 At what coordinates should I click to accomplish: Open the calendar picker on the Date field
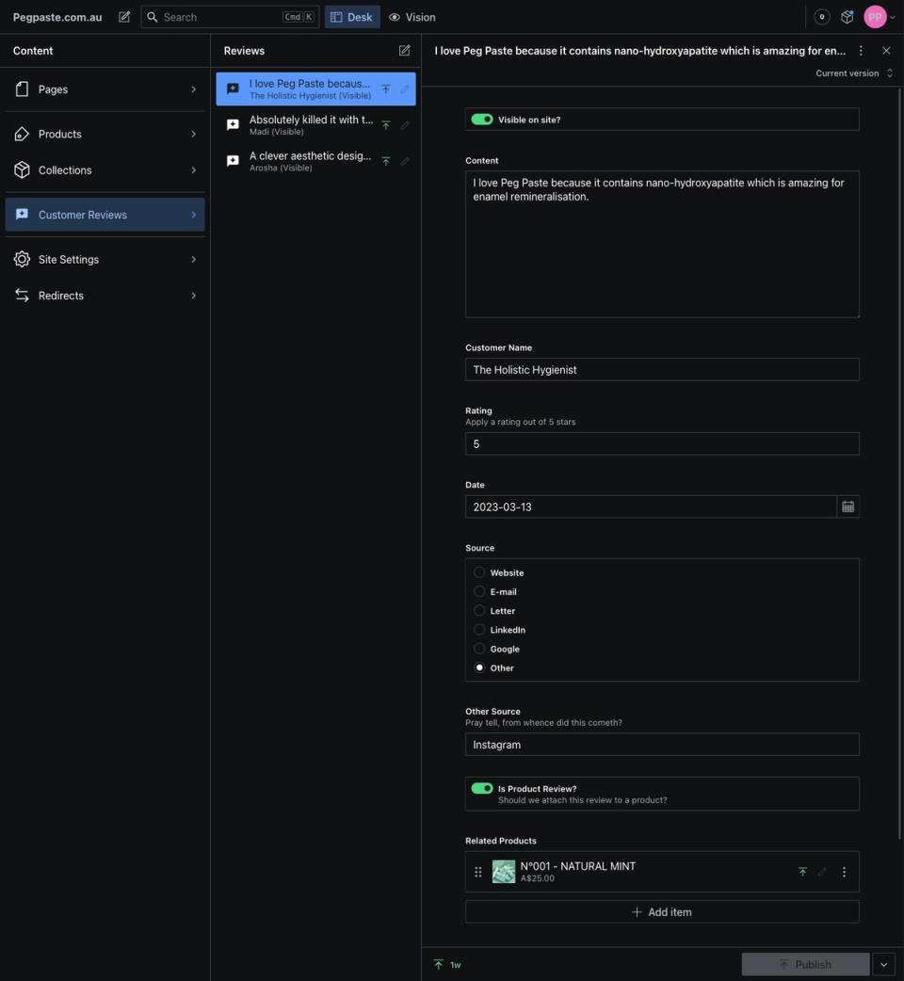tap(847, 507)
